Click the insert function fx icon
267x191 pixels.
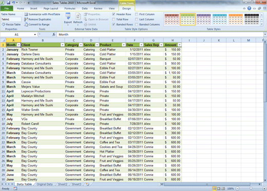pos(54,34)
